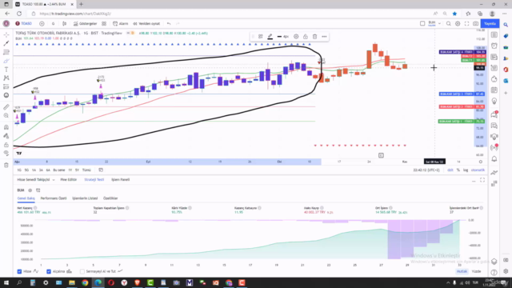The width and height of the screenshot is (512, 288).
Task: Toggle stay in drawing mode
Action: (6, 136)
